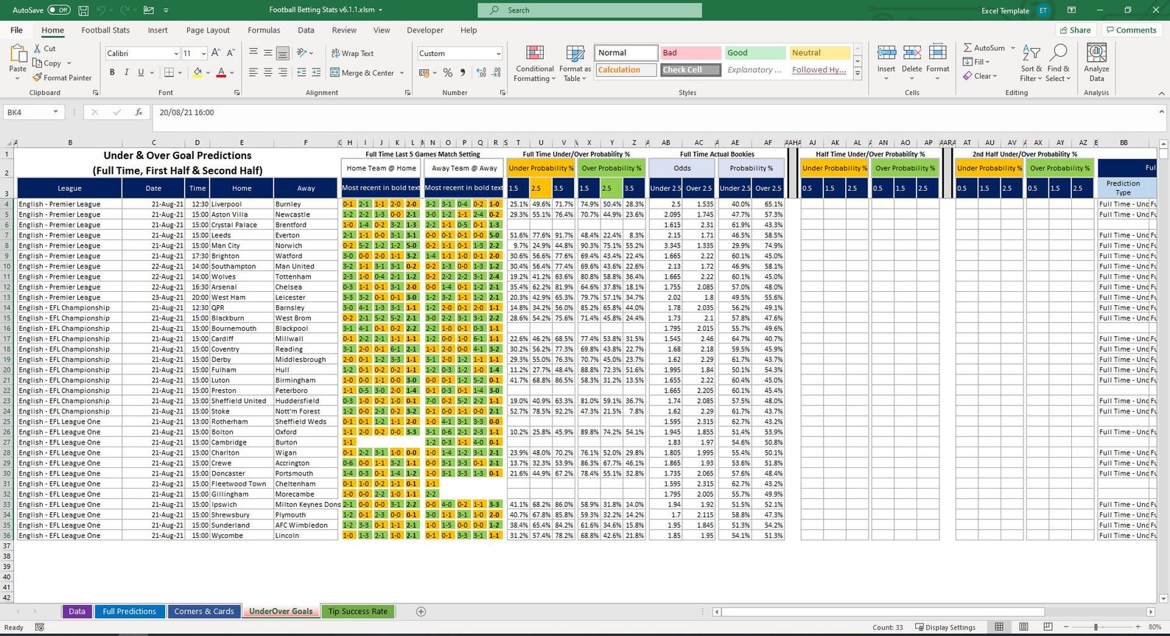Image resolution: width=1170 pixels, height=636 pixels.
Task: Toggle bold formatting
Action: (x=112, y=72)
